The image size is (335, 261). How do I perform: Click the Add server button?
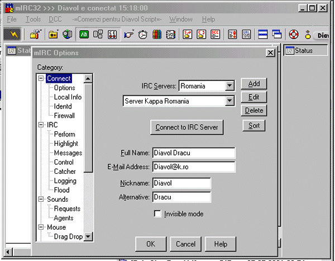pyautogui.click(x=254, y=84)
